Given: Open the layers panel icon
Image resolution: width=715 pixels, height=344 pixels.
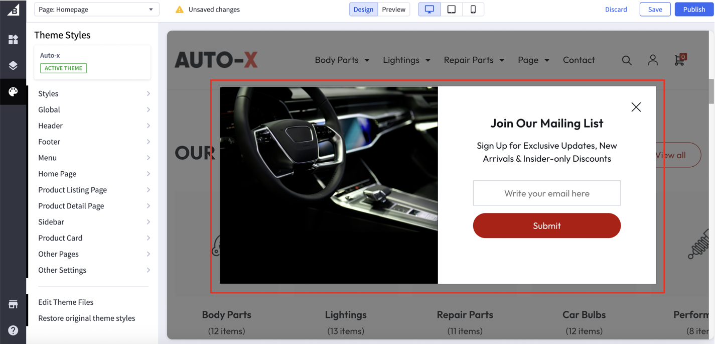Looking at the screenshot, I should click(13, 66).
